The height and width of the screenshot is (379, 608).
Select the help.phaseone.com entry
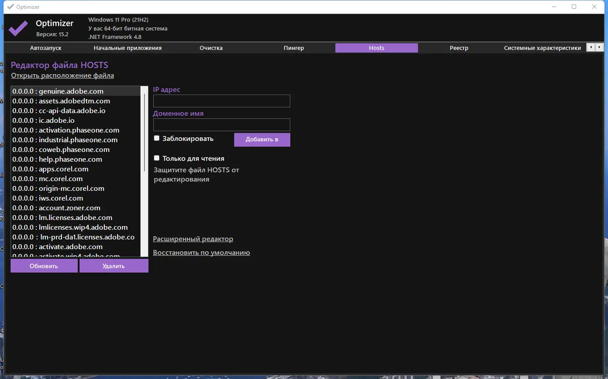click(x=76, y=159)
